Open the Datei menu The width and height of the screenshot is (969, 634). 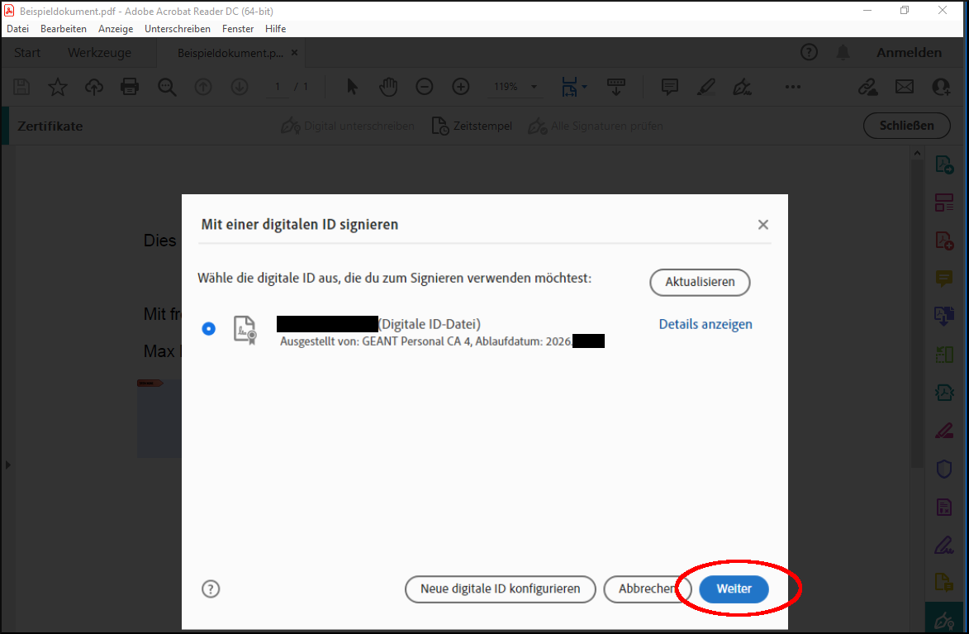(x=18, y=29)
